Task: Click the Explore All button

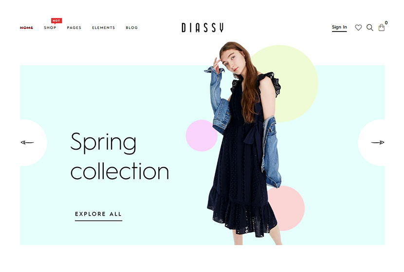Action: [98, 215]
